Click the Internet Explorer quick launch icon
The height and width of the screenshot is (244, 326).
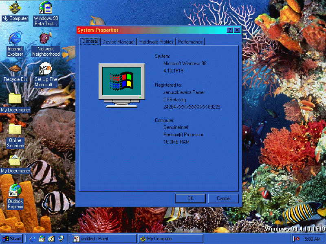[x=32, y=239]
